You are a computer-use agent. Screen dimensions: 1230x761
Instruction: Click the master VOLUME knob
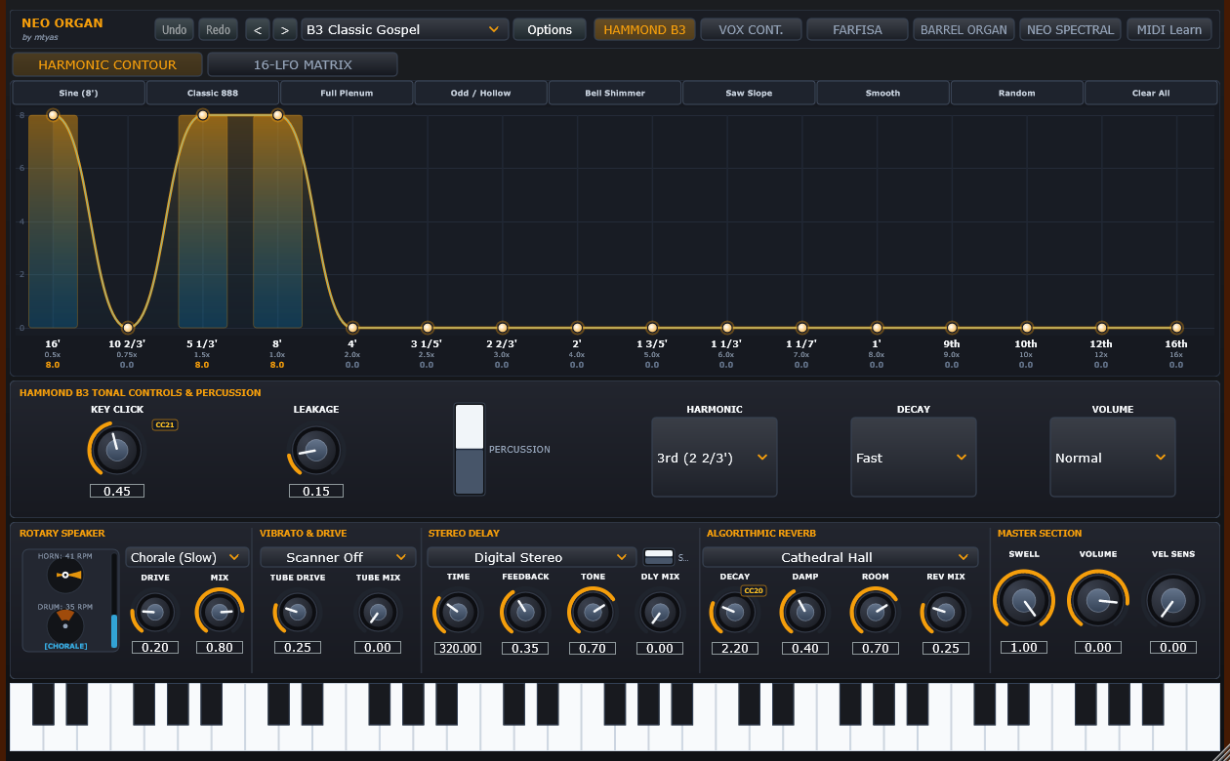[1098, 600]
